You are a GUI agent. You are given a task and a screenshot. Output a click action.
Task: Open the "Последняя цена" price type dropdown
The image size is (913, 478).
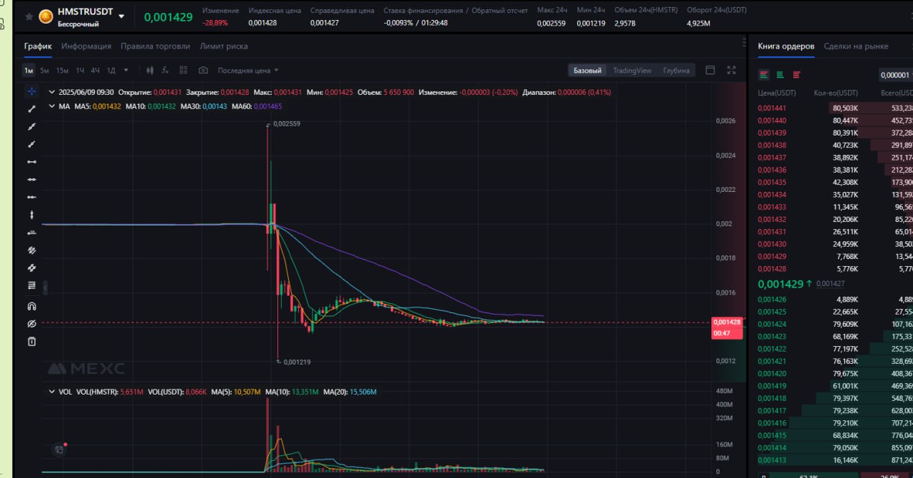click(x=248, y=71)
